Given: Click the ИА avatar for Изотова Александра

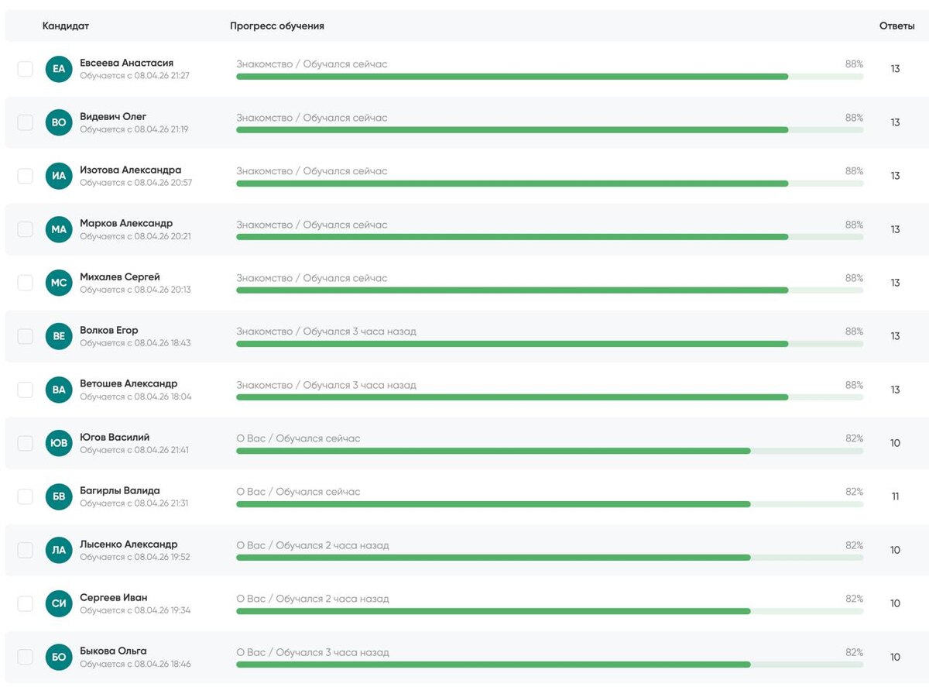Looking at the screenshot, I should (x=59, y=176).
